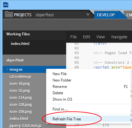Click line number 65 in editor gutter
The image size is (132, 128).
(x=77, y=62)
